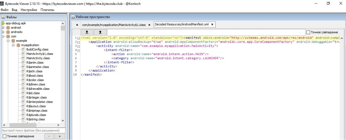Click the app-debug.apk root icon
The height and width of the screenshot is (140, 346).
pyautogui.click(x=3, y=23)
